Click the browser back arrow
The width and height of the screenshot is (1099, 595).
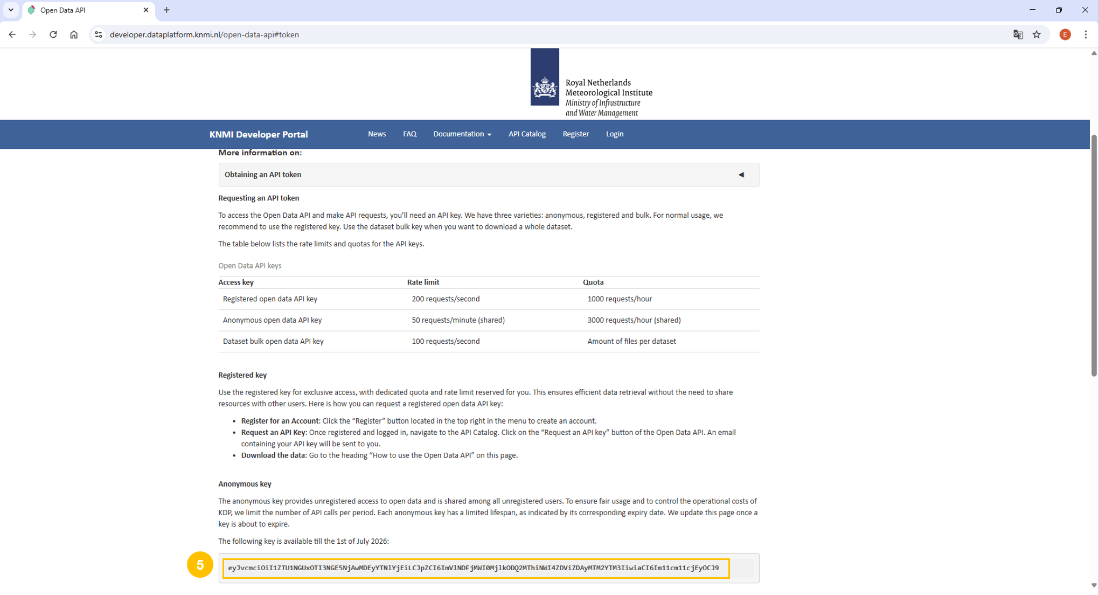pos(12,34)
